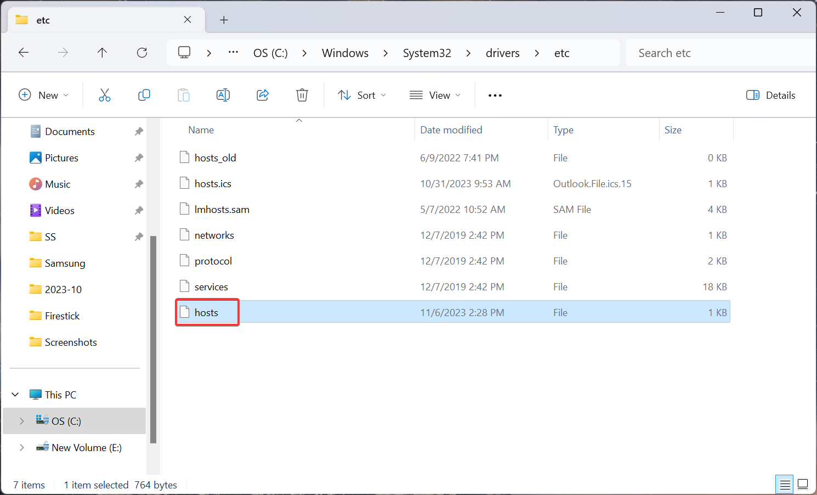Collapse the This PC tree node
The width and height of the screenshot is (817, 495).
(x=15, y=395)
